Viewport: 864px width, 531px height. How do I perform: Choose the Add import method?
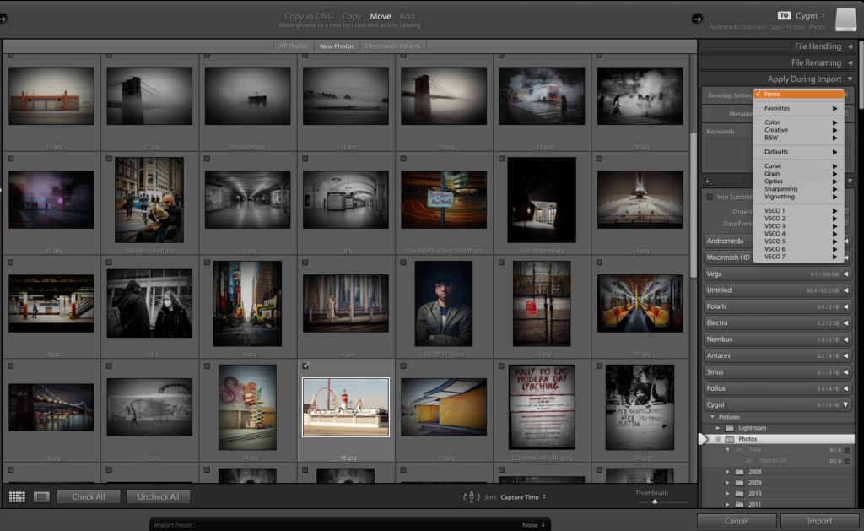point(408,17)
